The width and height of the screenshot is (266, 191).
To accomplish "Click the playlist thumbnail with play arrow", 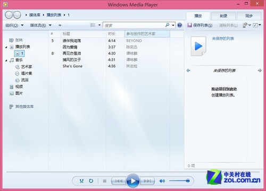I will (198, 46).
